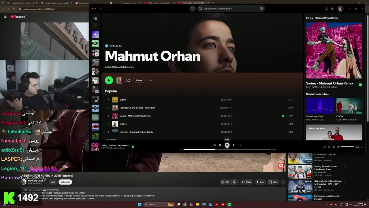This screenshot has height=208, width=369.
Task: Click the YouTube Premium logo
Action: pyautogui.click(x=18, y=17)
